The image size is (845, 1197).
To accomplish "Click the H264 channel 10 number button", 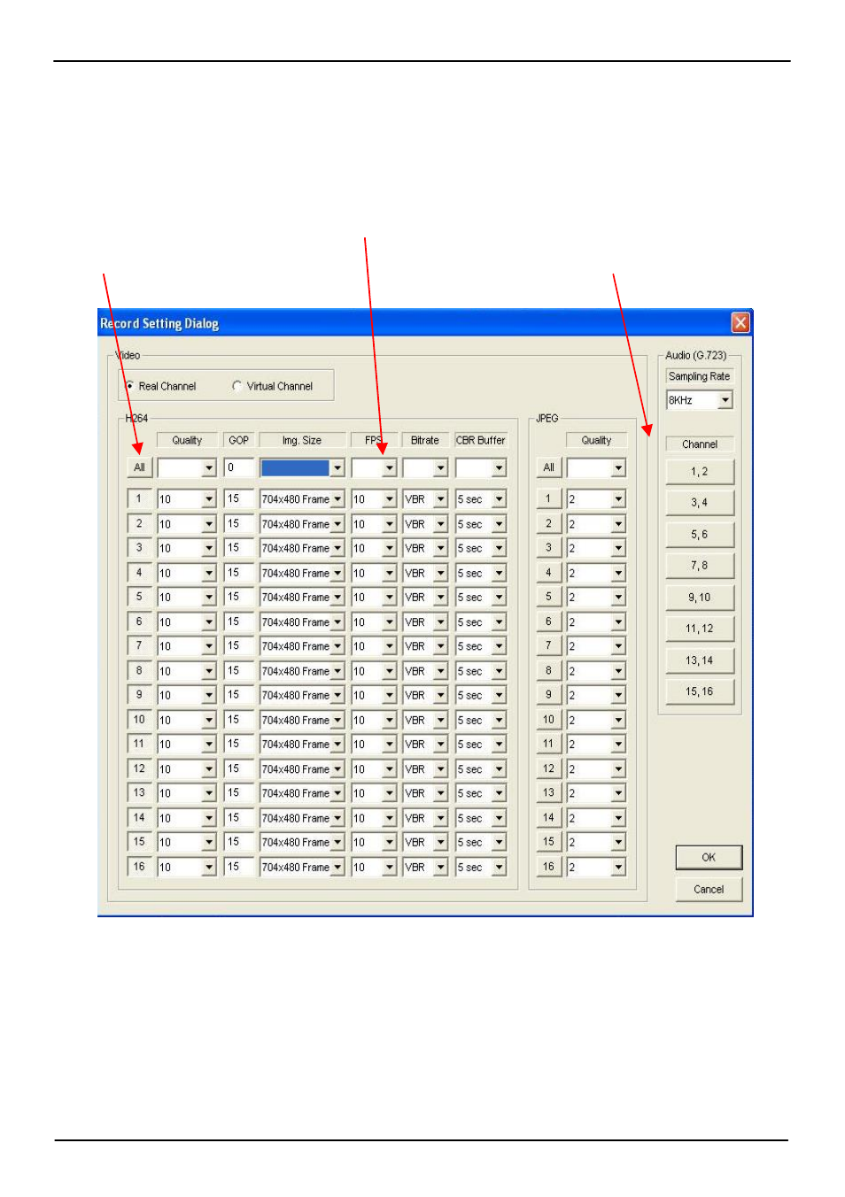I will tap(139, 720).
